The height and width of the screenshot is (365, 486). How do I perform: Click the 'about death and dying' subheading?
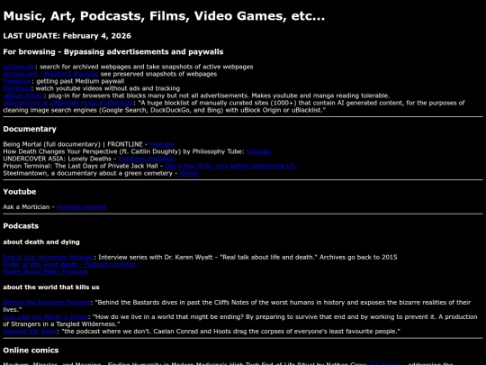41,242
